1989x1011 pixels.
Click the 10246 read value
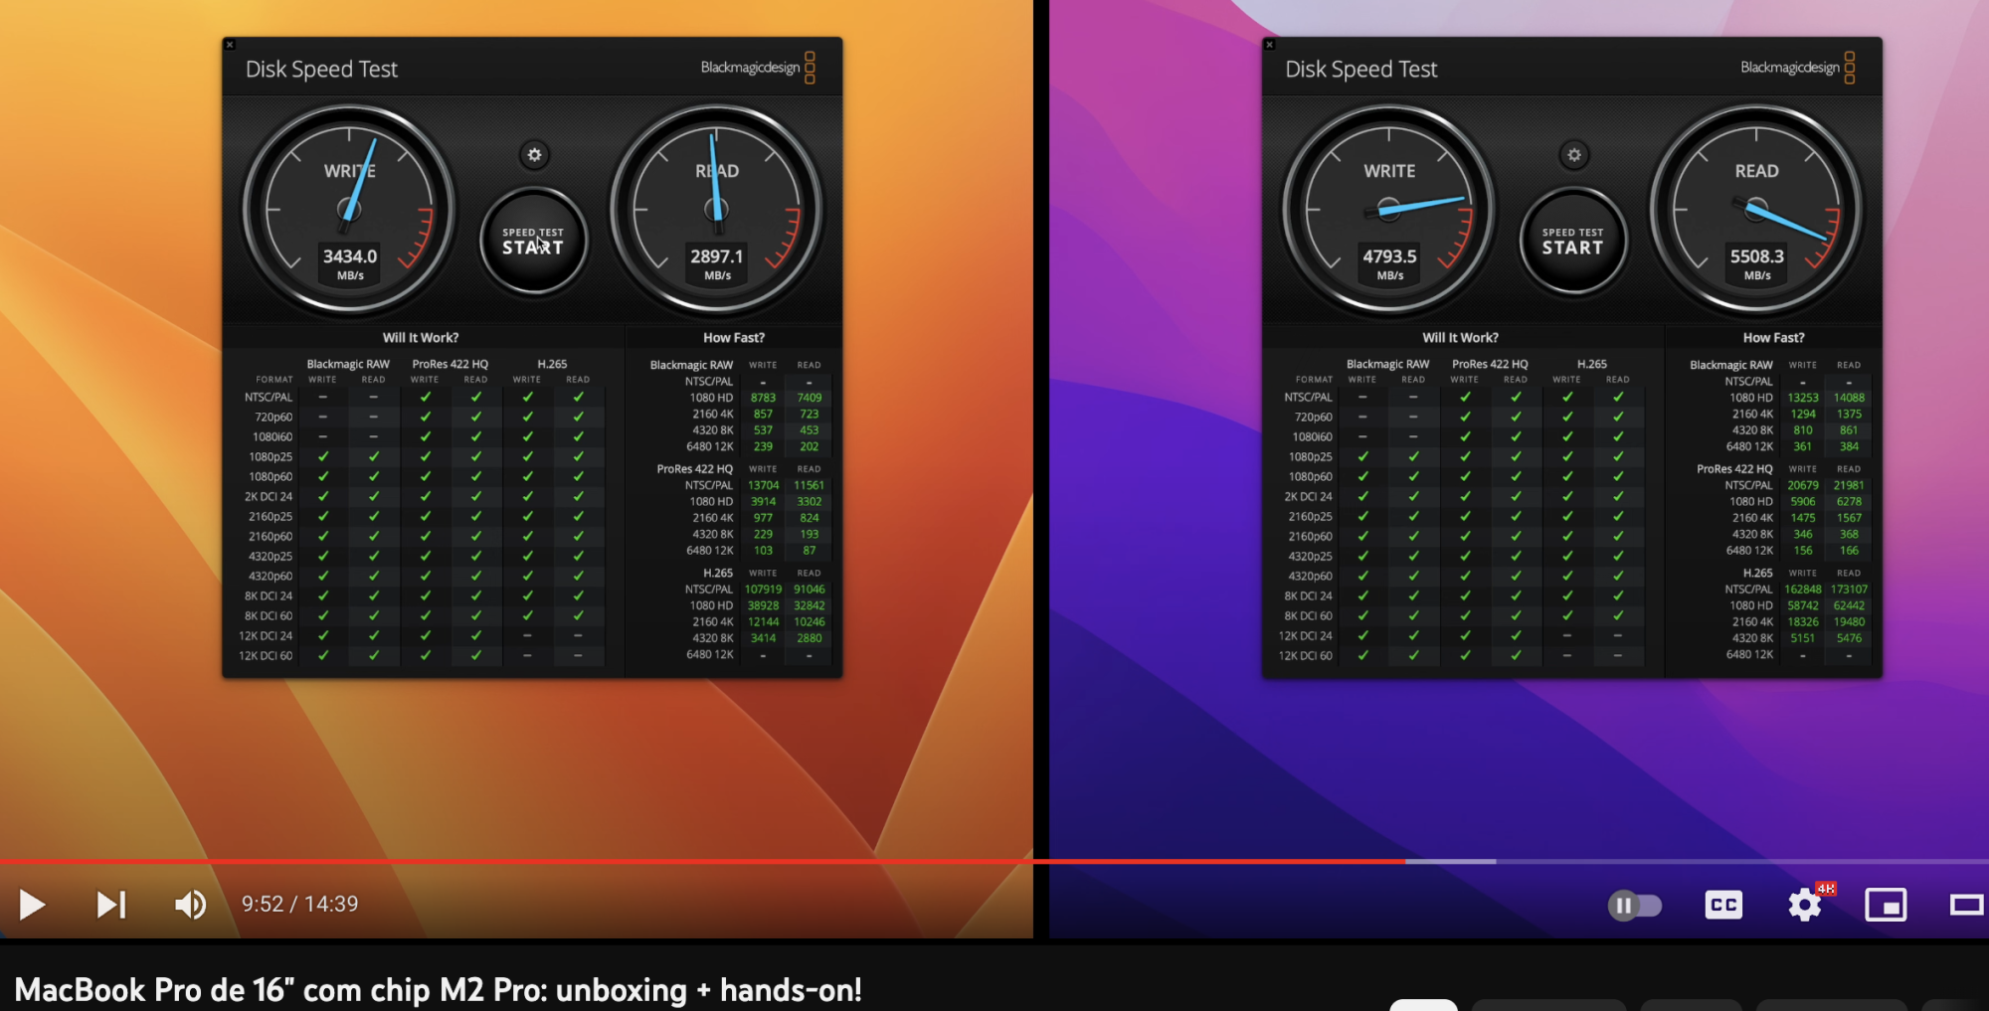click(x=810, y=622)
